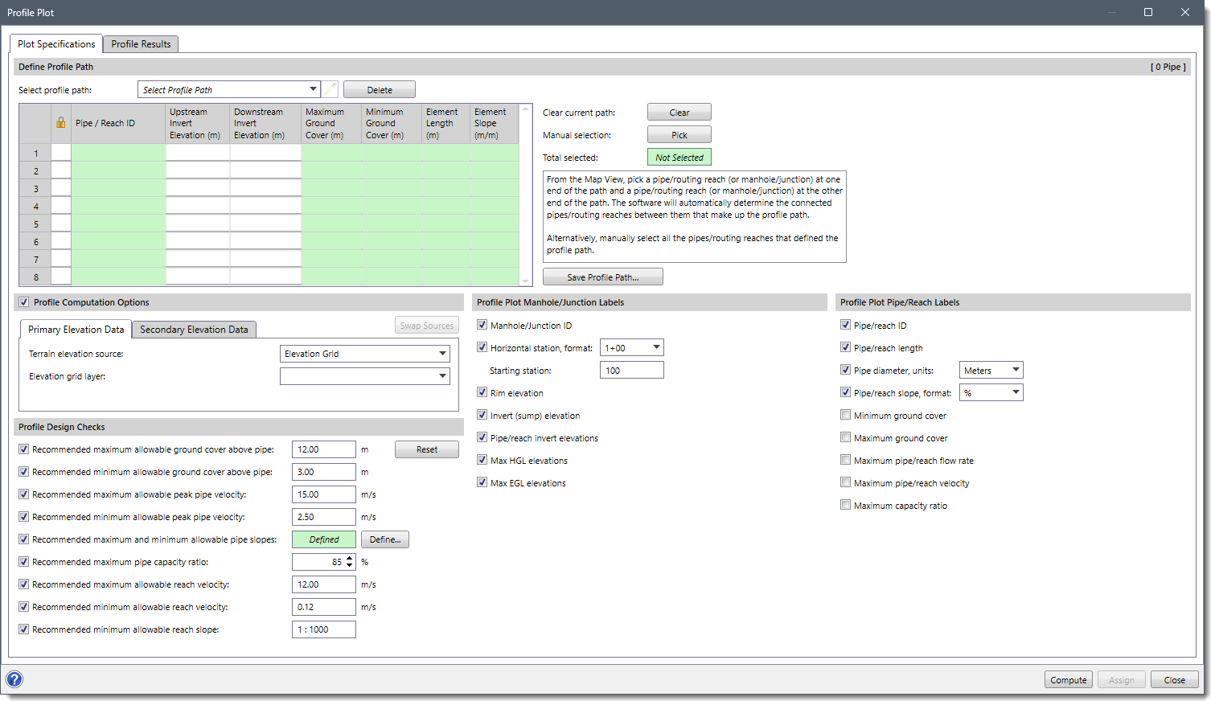Uncheck the Rim elevation option
Viewport: 1211px width, 701px height.
coord(482,393)
